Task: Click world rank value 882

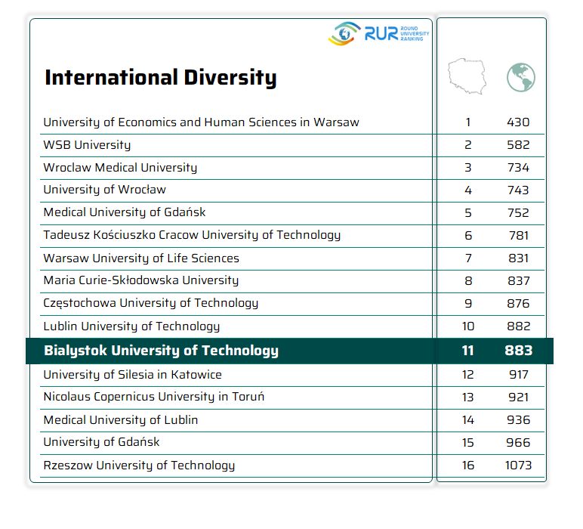Action: coord(519,326)
